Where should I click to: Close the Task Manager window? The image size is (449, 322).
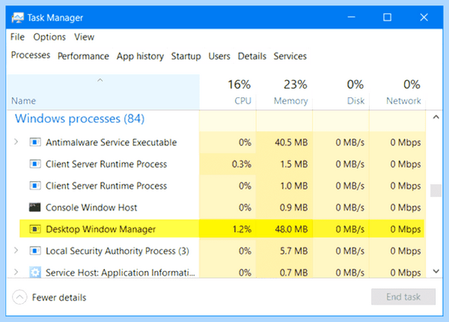pyautogui.click(x=424, y=17)
